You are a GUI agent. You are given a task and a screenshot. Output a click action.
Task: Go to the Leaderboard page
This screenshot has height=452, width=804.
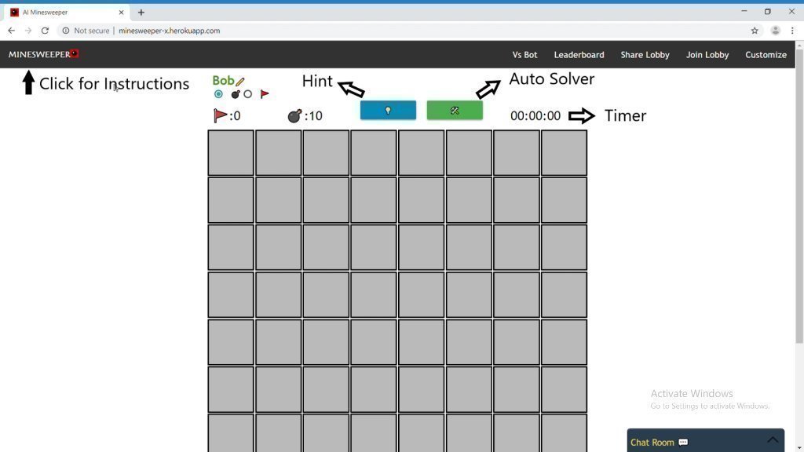[579, 55]
